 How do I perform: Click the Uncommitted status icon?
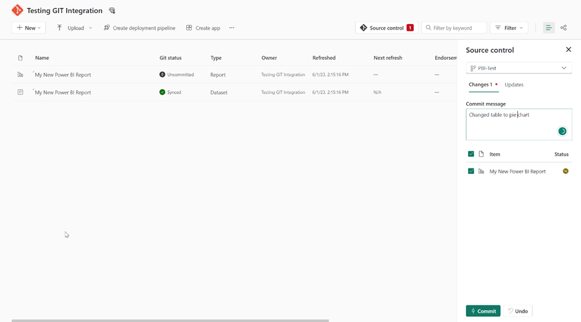[x=162, y=75]
